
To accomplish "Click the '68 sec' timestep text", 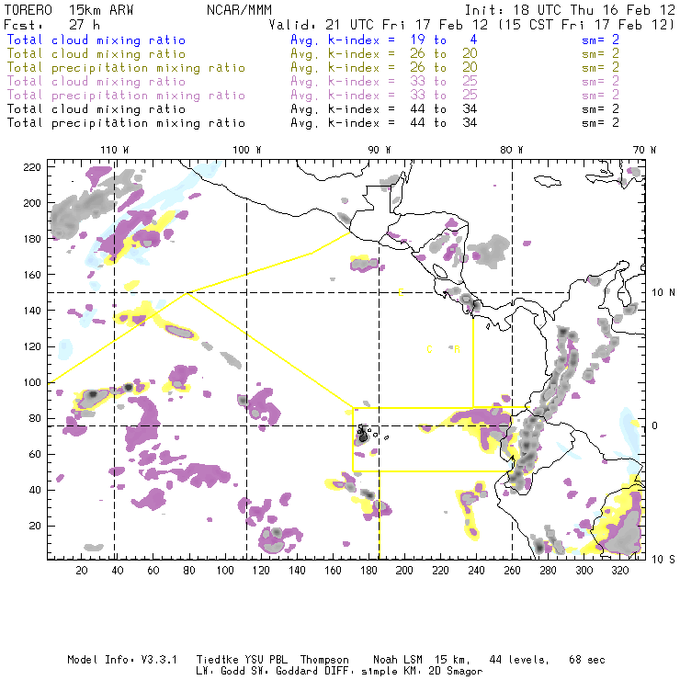I will coord(587,660).
